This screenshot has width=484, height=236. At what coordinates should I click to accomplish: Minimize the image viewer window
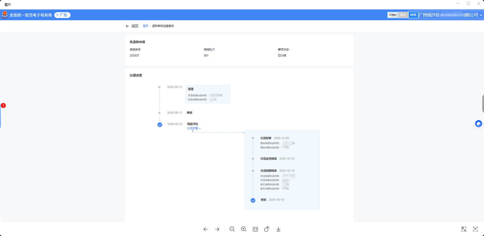(458, 3)
